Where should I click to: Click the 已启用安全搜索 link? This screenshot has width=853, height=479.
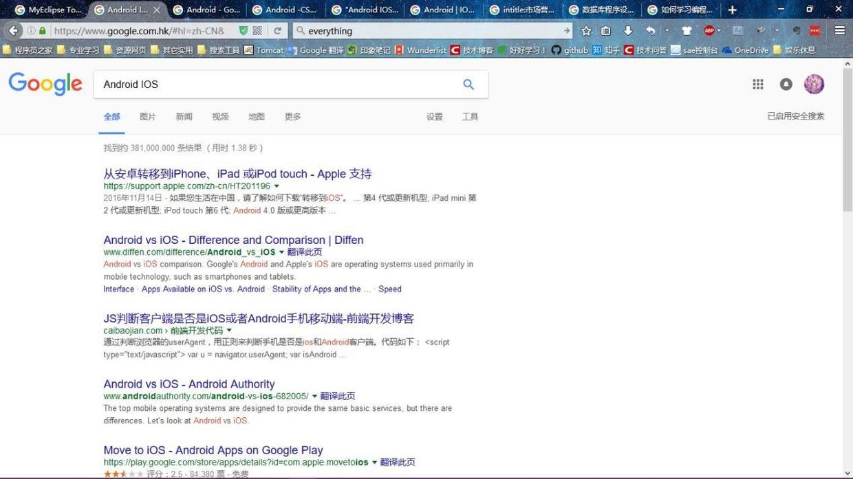coord(795,116)
